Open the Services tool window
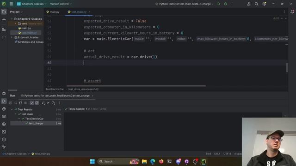 [x=4, y=124]
